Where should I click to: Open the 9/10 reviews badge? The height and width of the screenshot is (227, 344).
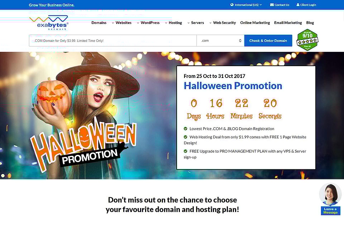click(x=307, y=40)
